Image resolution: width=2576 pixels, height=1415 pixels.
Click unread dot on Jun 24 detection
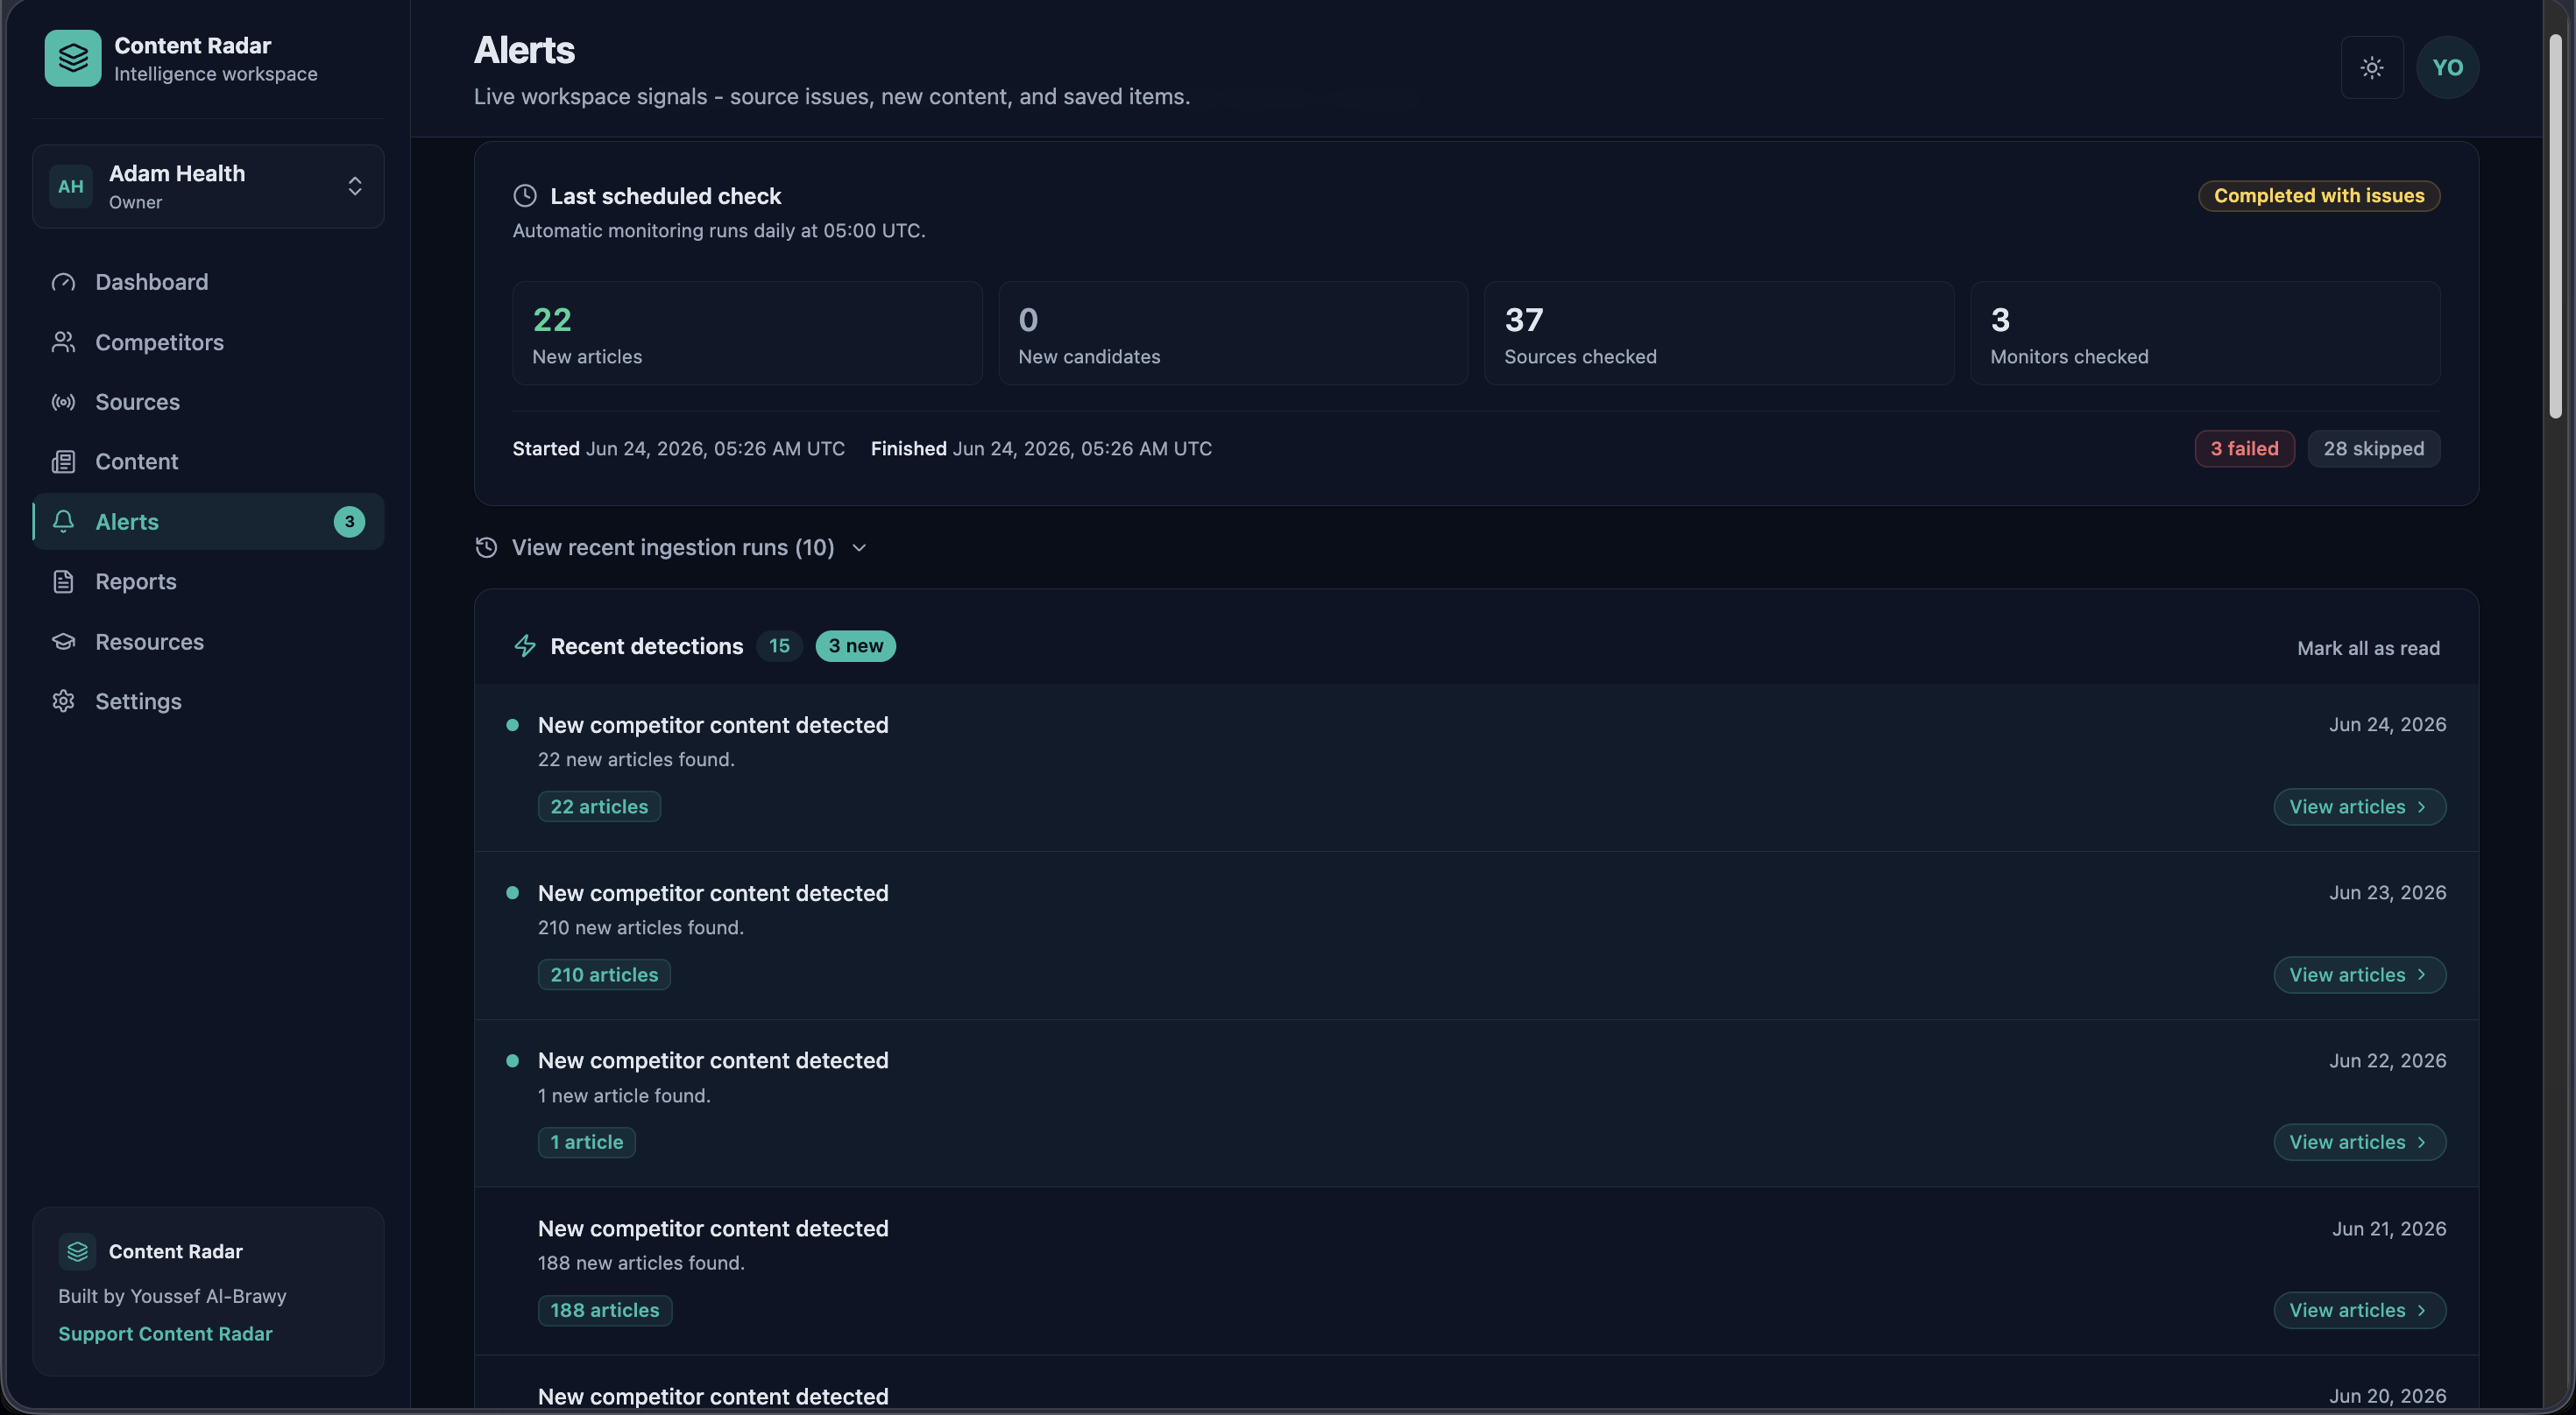point(513,724)
